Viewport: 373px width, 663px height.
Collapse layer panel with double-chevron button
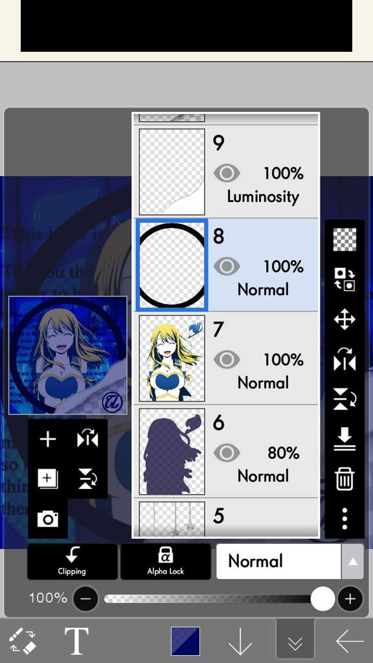295,642
